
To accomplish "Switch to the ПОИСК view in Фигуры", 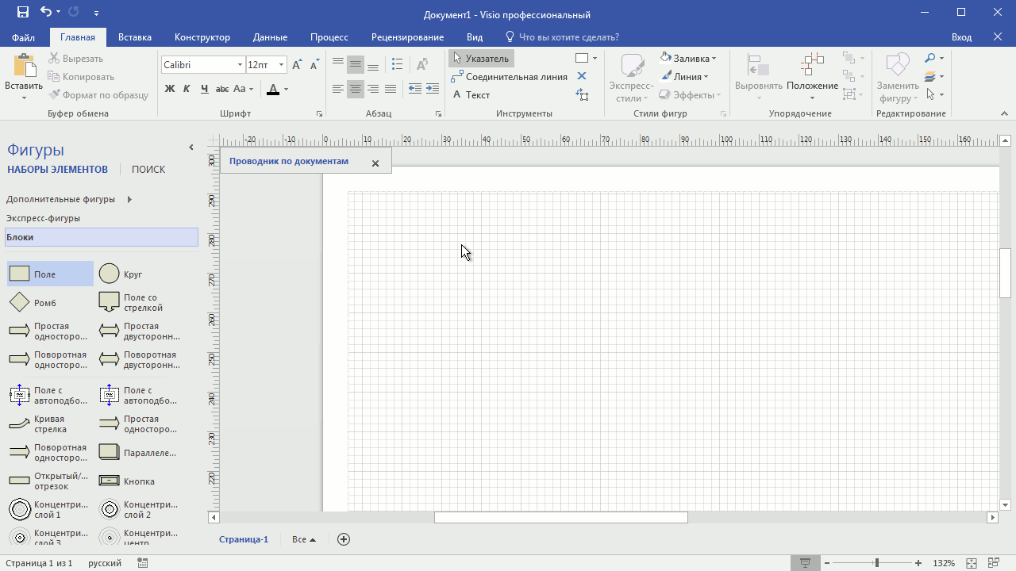I will tap(148, 169).
